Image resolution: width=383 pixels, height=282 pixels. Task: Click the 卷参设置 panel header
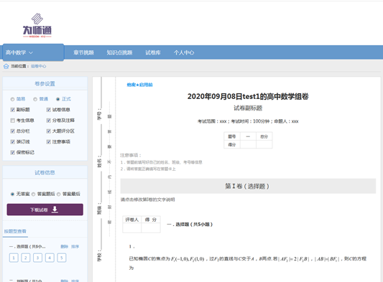tap(45, 84)
